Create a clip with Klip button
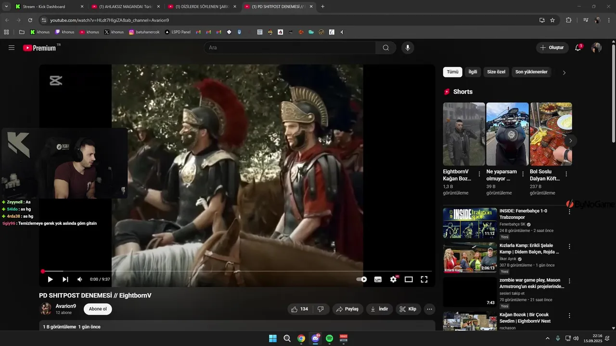Viewport: 616px width, 346px height. 408,309
